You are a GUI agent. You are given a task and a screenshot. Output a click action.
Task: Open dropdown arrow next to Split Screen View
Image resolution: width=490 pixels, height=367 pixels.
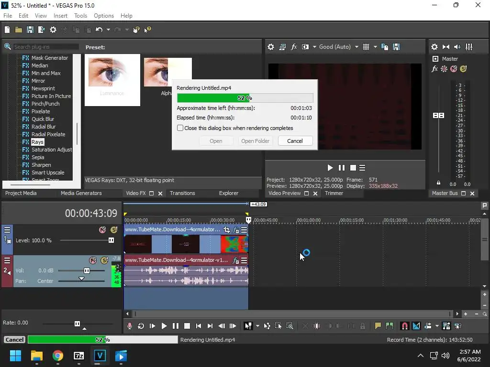[x=314, y=47]
